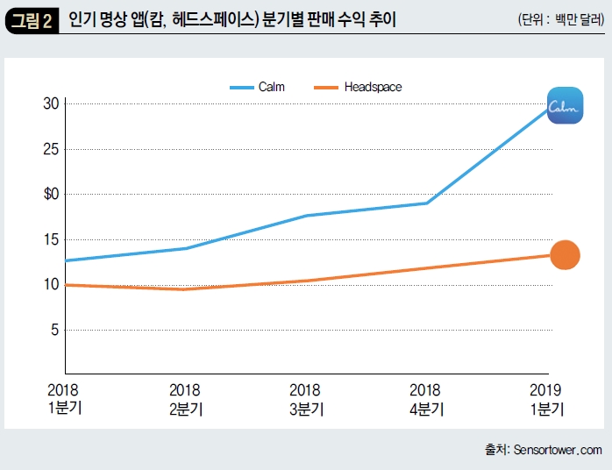Click the y-axis label '$0'
This screenshot has width=612, height=470.
coord(51,194)
